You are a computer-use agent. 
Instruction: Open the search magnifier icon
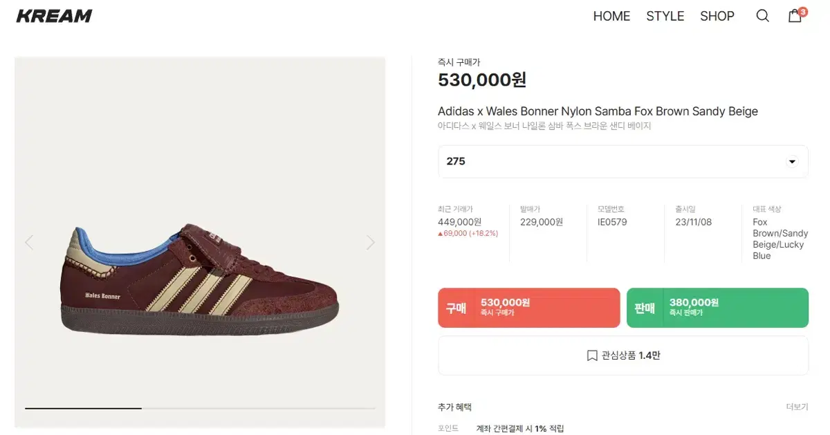(x=762, y=16)
